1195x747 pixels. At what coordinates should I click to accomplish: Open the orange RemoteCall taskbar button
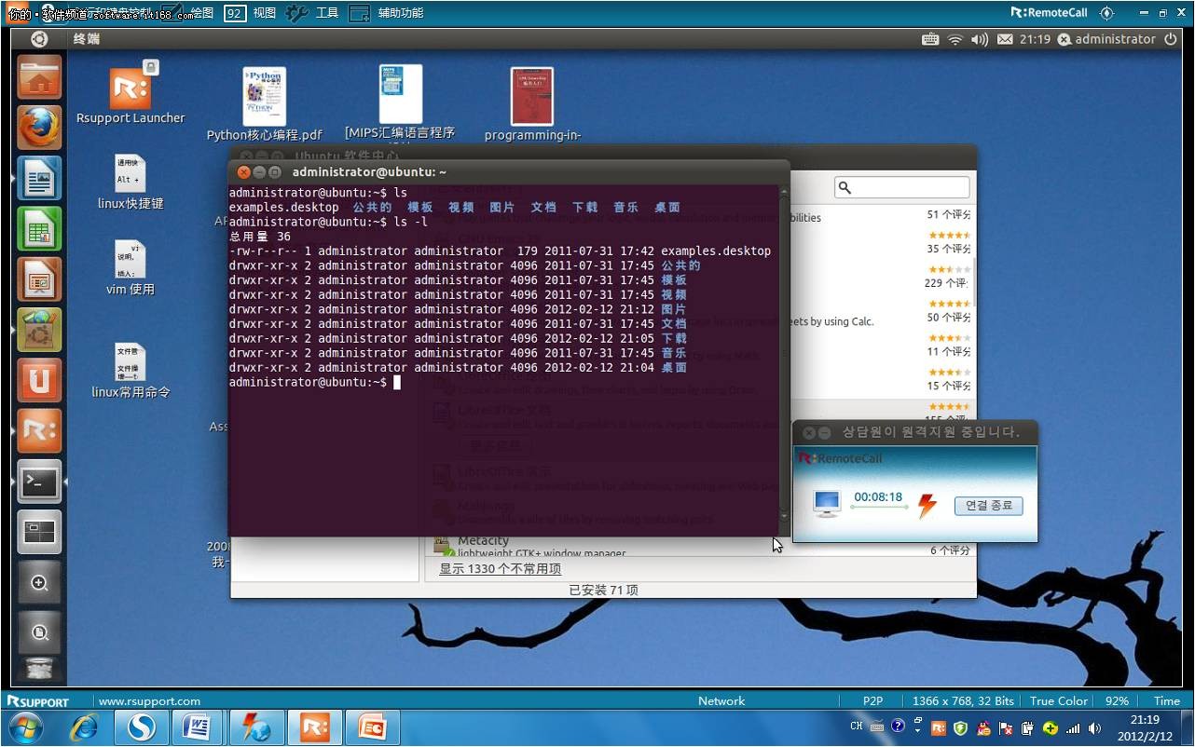pos(314,727)
